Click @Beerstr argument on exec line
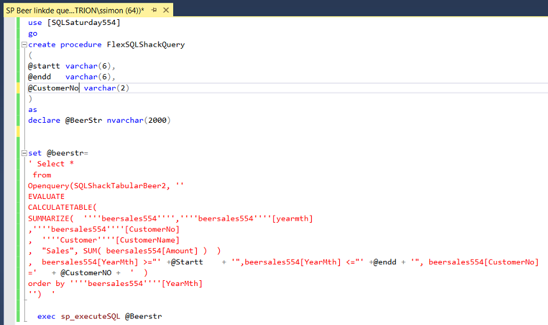 (x=144, y=316)
